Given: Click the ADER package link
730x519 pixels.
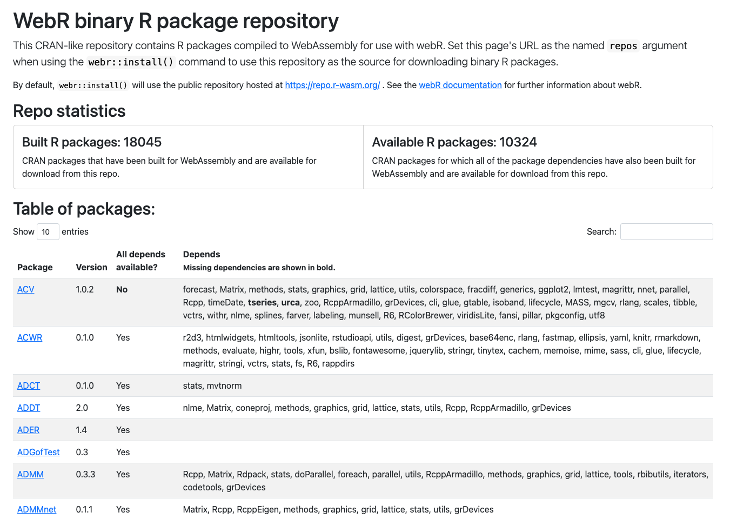Looking at the screenshot, I should coord(28,430).
